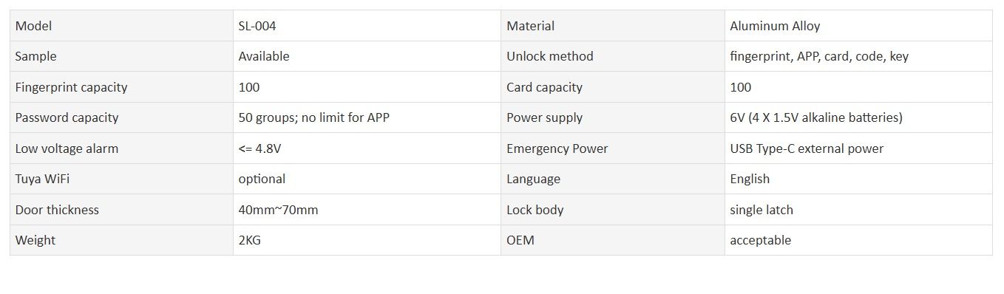Select the Tuya WiFi label
The image size is (1004, 294).
point(42,179)
